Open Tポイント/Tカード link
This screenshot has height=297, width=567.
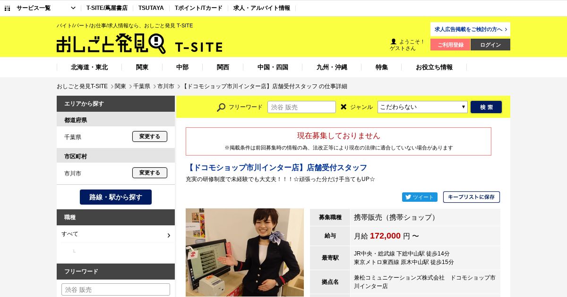point(198,8)
